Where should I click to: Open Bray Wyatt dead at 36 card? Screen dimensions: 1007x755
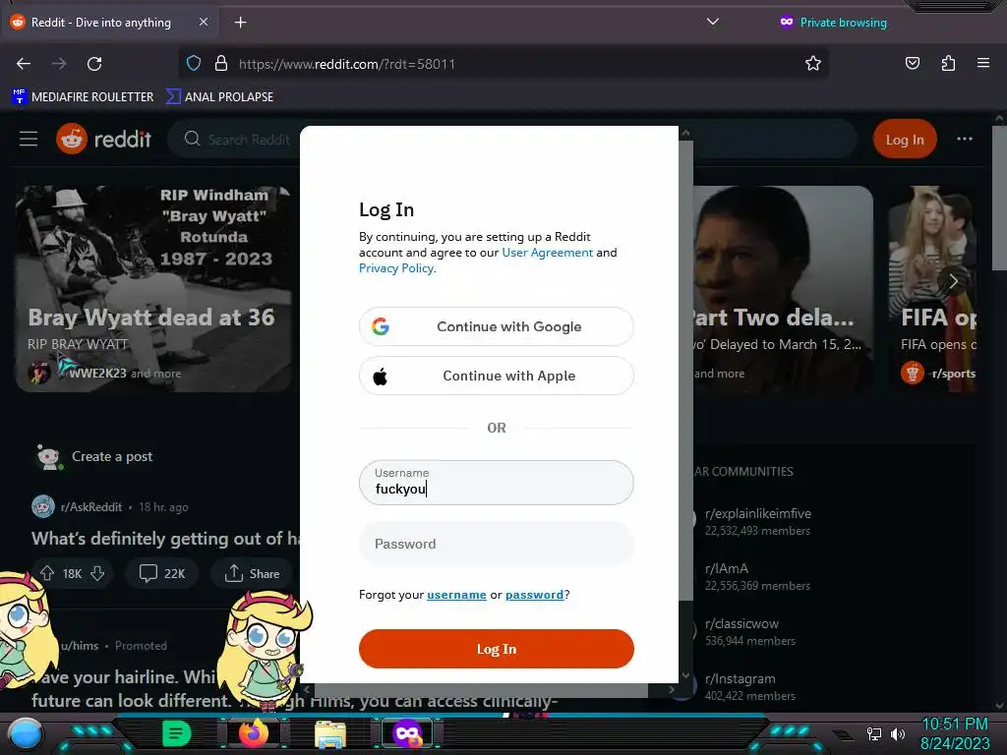click(153, 289)
